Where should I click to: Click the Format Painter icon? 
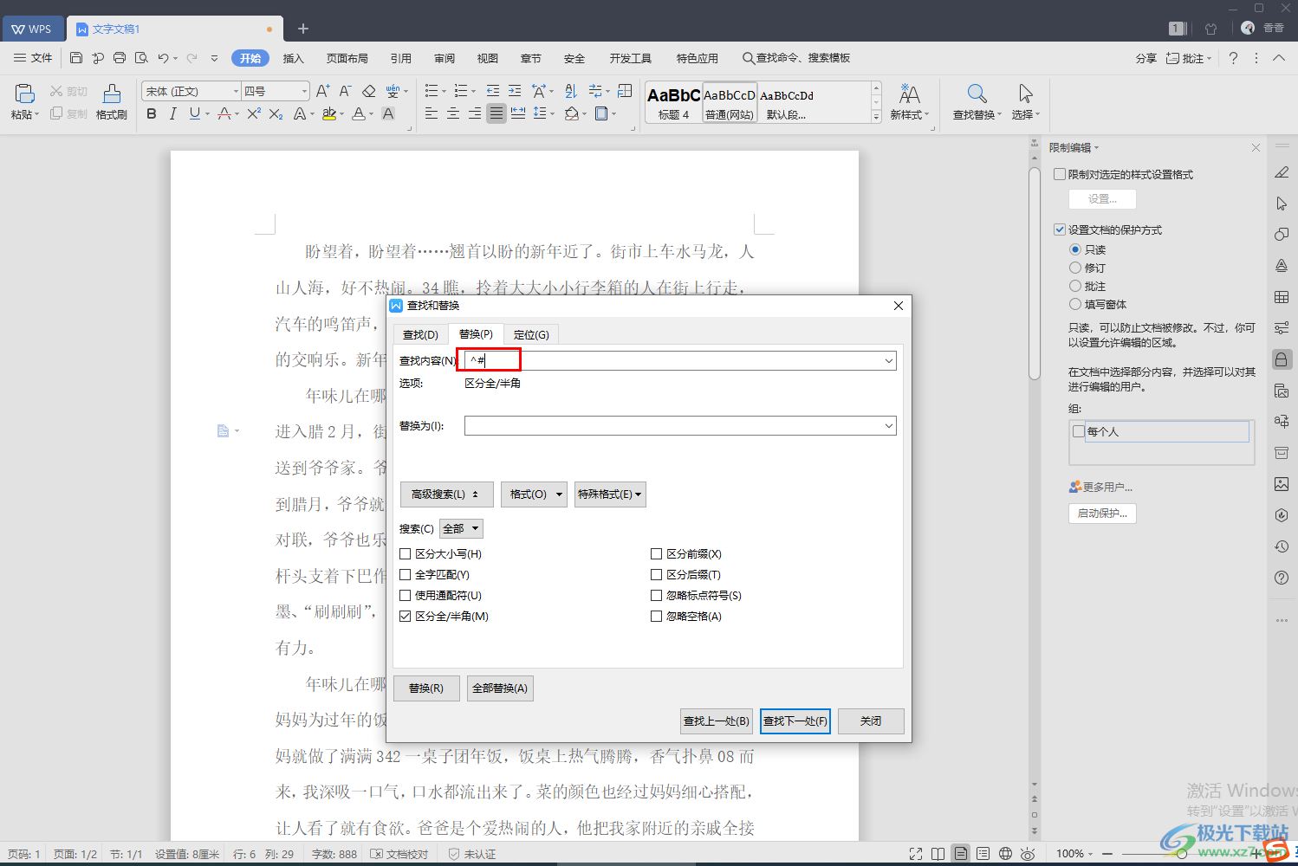tap(112, 94)
